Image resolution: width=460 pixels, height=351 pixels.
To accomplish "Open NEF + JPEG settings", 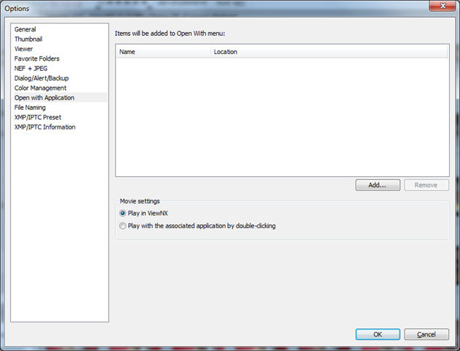I will [x=31, y=68].
